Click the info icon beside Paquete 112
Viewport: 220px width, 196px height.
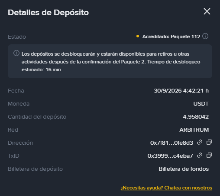(x=205, y=36)
